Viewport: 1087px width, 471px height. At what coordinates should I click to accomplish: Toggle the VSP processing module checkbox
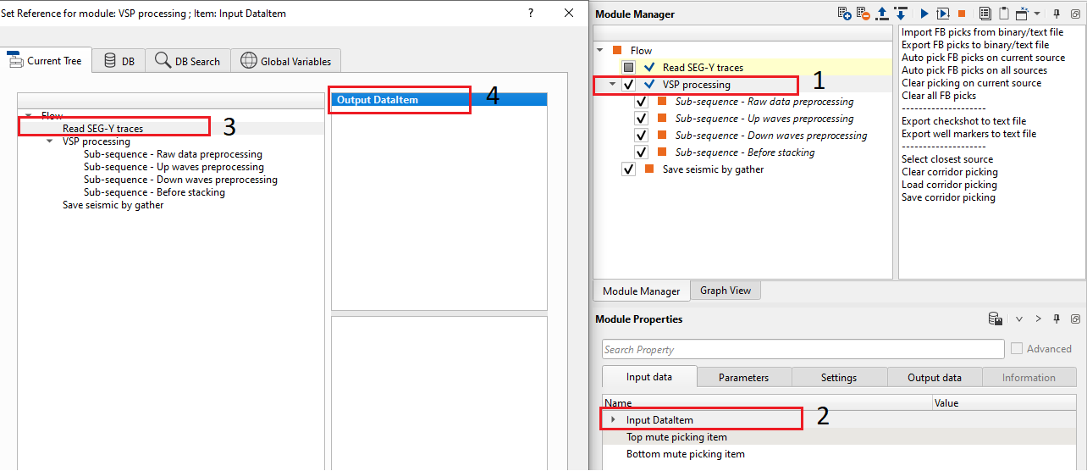[x=628, y=85]
